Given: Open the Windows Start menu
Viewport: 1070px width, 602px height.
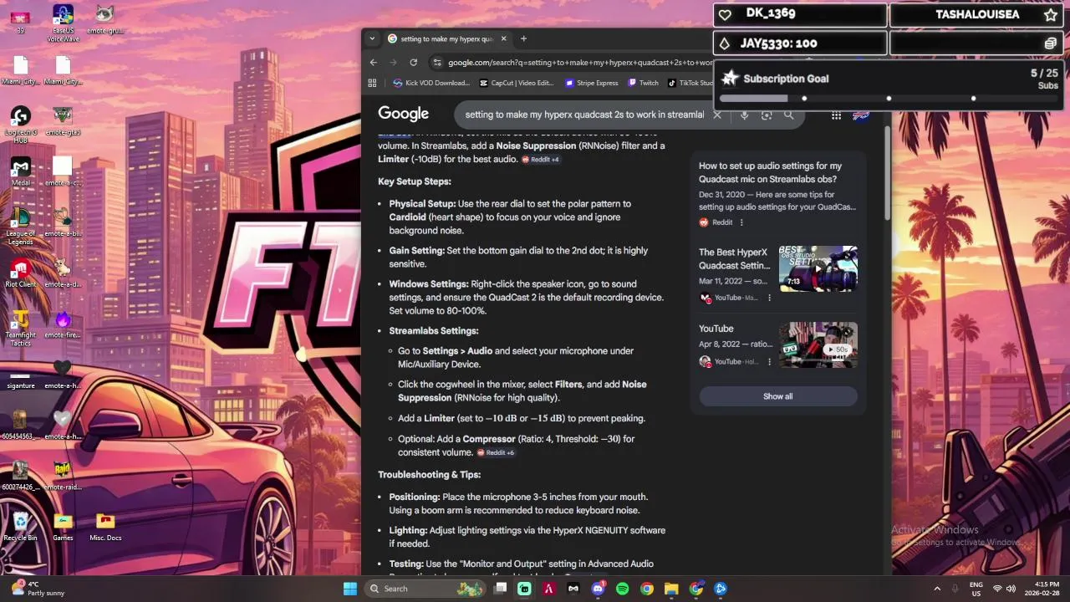Looking at the screenshot, I should (x=350, y=589).
